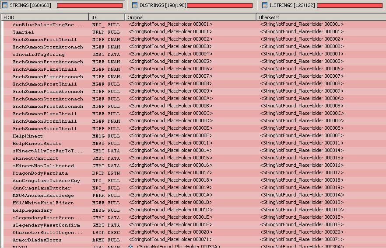Click LSCR DESC ID cell
The image size is (386, 248).
106,233
